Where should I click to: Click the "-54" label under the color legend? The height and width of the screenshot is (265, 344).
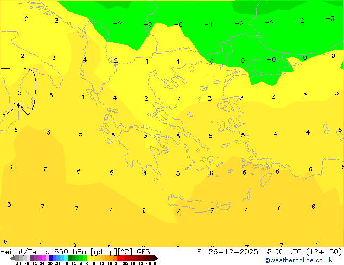[x=17, y=264]
